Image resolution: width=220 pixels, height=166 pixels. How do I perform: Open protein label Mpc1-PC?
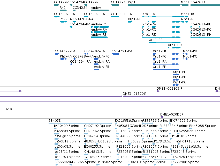coord(190,56)
